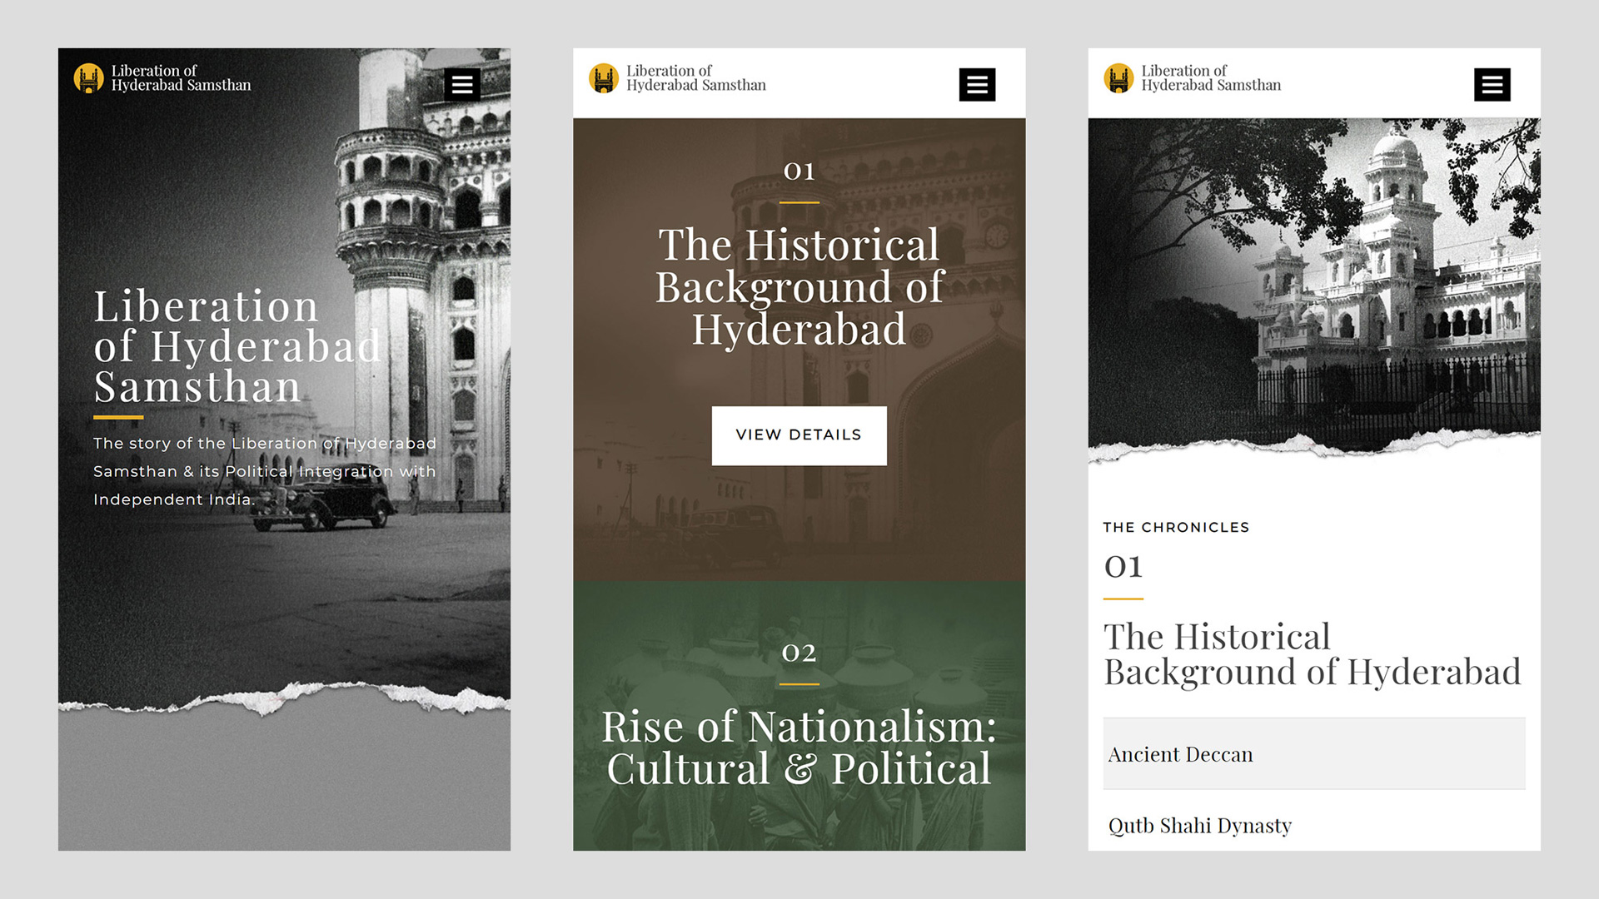Click chapter number 02 on green card
The width and height of the screenshot is (1599, 899).
799,653
